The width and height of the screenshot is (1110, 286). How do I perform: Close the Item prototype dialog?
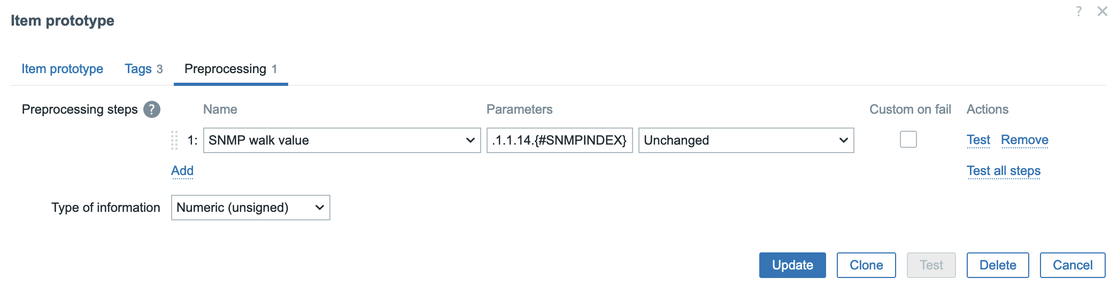1102,11
